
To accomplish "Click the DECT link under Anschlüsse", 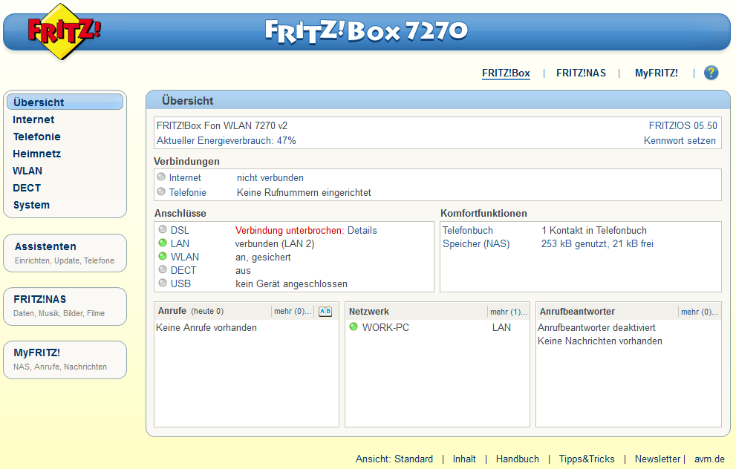I will [183, 270].
